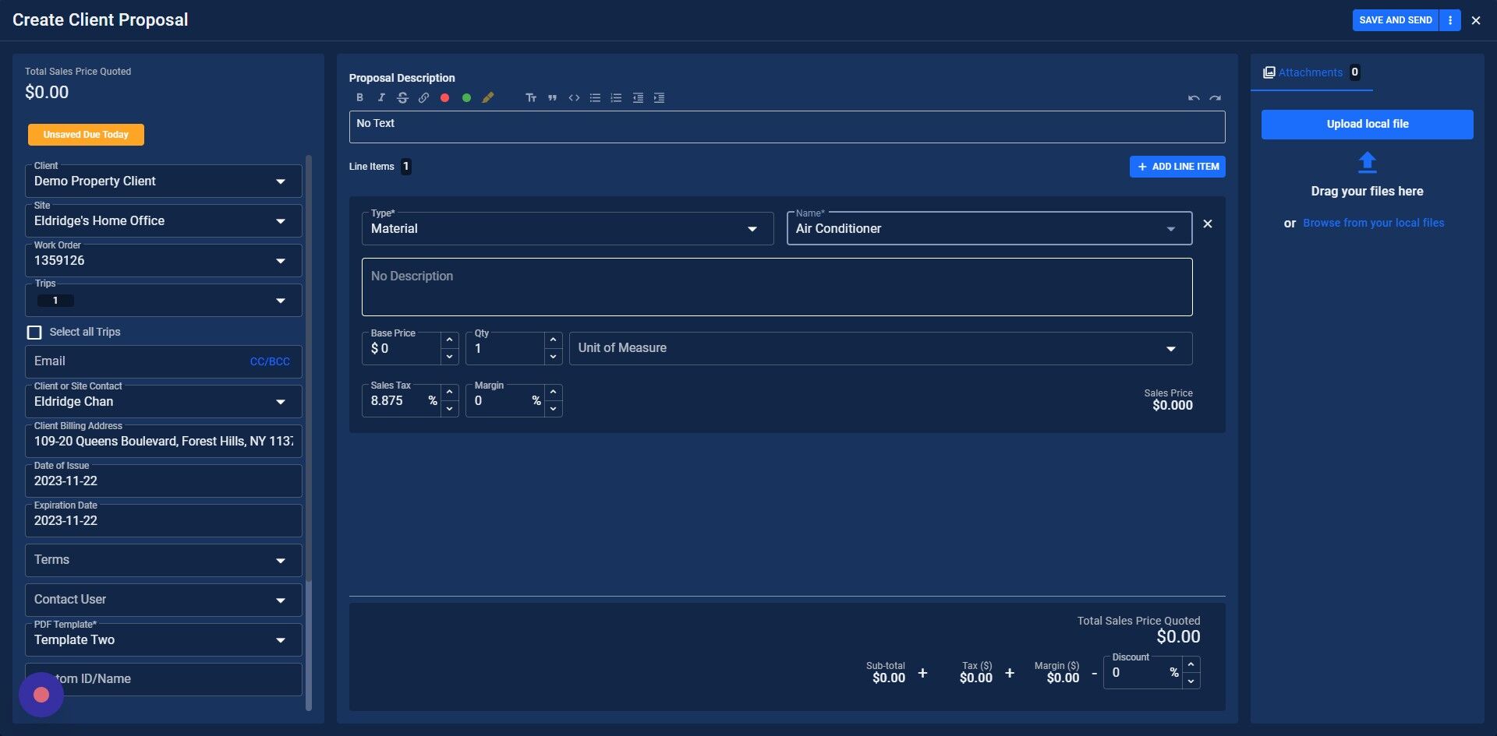The width and height of the screenshot is (1497, 736).
Task: Apply green text color
Action: click(466, 98)
